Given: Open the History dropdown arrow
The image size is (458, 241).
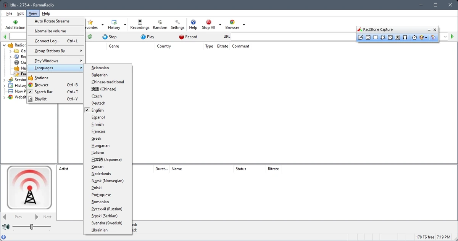Looking at the screenshot, I should [125, 25].
